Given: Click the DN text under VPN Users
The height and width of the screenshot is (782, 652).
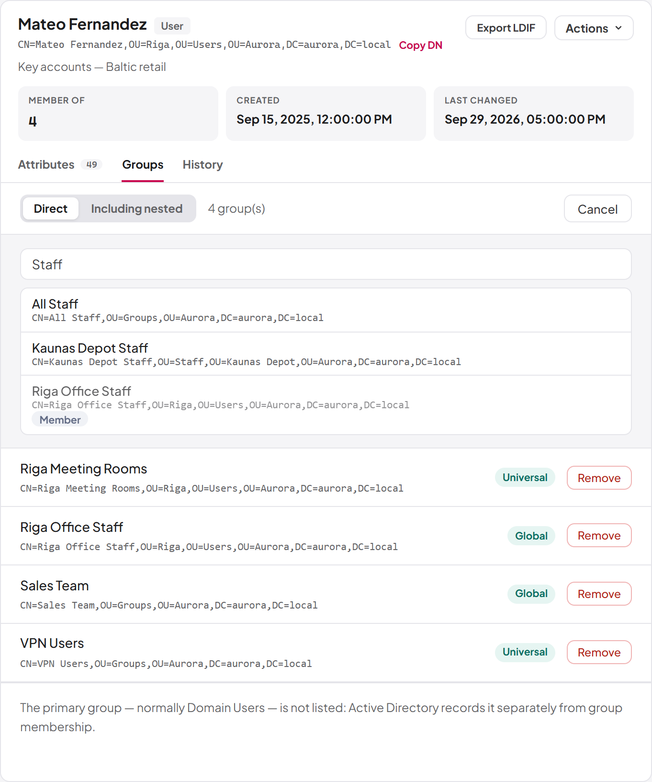Looking at the screenshot, I should pyautogui.click(x=166, y=664).
